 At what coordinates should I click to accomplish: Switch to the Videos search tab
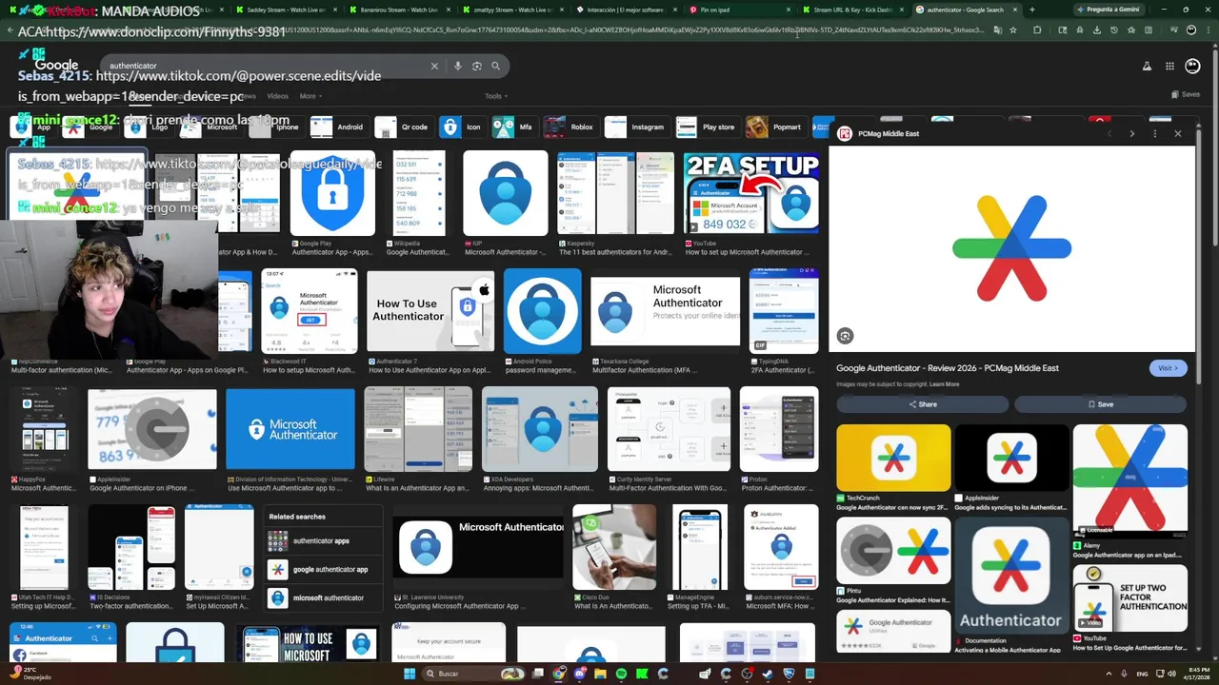pyautogui.click(x=277, y=96)
